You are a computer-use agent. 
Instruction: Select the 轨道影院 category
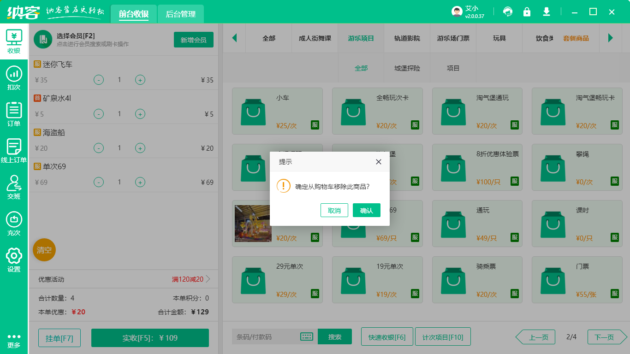[407, 39]
